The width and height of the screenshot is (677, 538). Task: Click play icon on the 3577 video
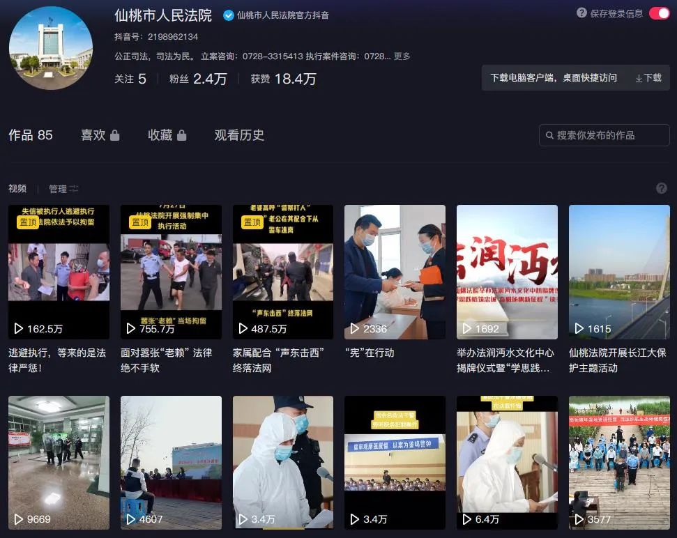pos(579,519)
